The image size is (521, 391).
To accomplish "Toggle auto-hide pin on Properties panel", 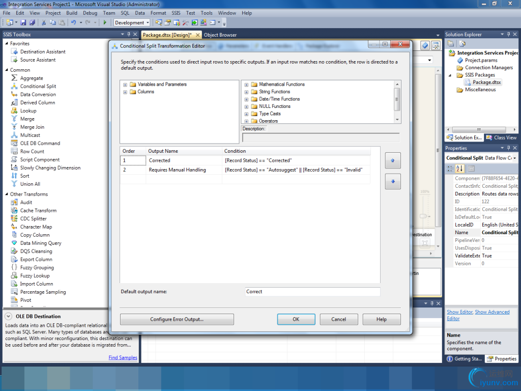I will click(508, 148).
